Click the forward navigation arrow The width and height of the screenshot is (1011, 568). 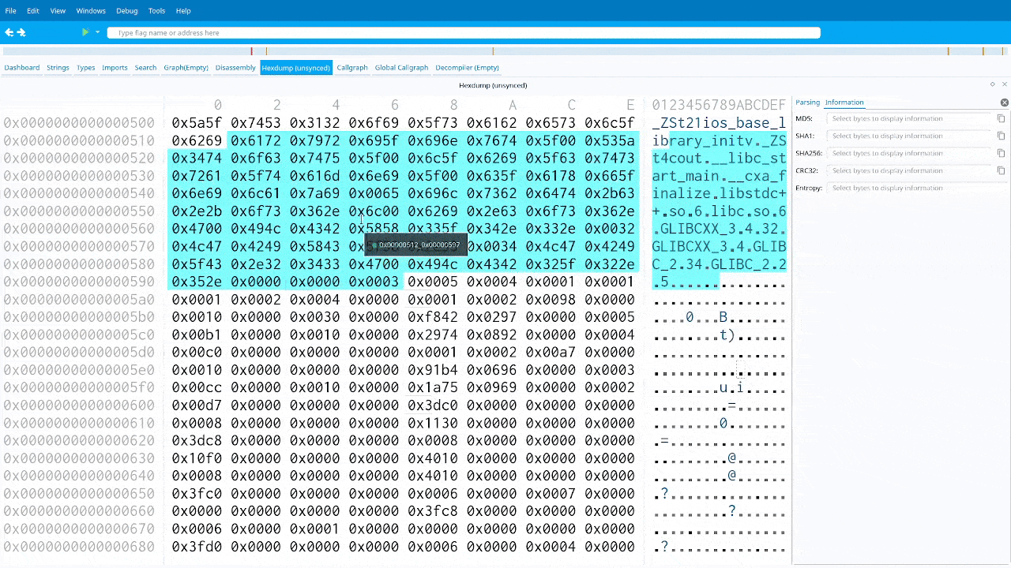(x=21, y=32)
